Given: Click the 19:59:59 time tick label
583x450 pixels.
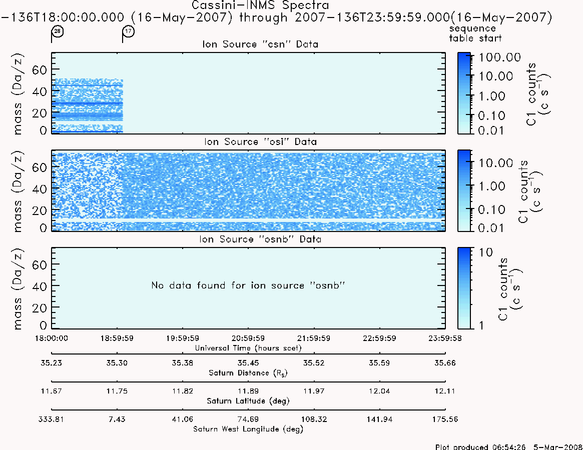Looking at the screenshot, I should click(x=183, y=338).
